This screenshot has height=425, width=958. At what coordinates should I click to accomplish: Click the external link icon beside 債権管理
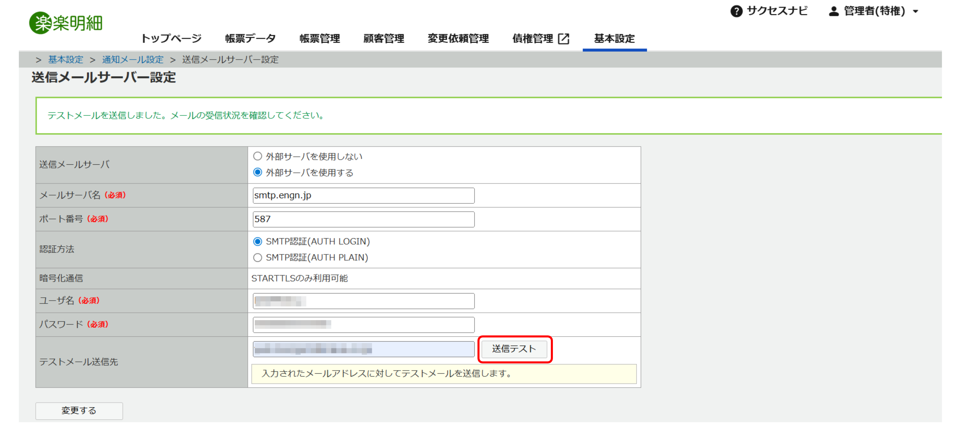tap(564, 39)
